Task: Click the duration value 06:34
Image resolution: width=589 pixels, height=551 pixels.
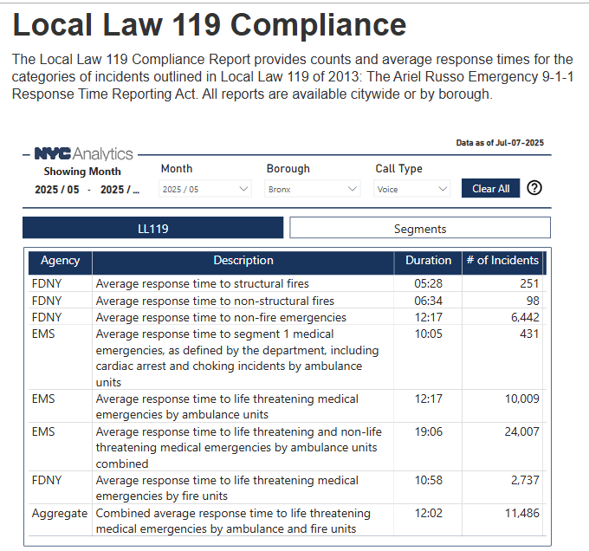Action: (x=428, y=301)
